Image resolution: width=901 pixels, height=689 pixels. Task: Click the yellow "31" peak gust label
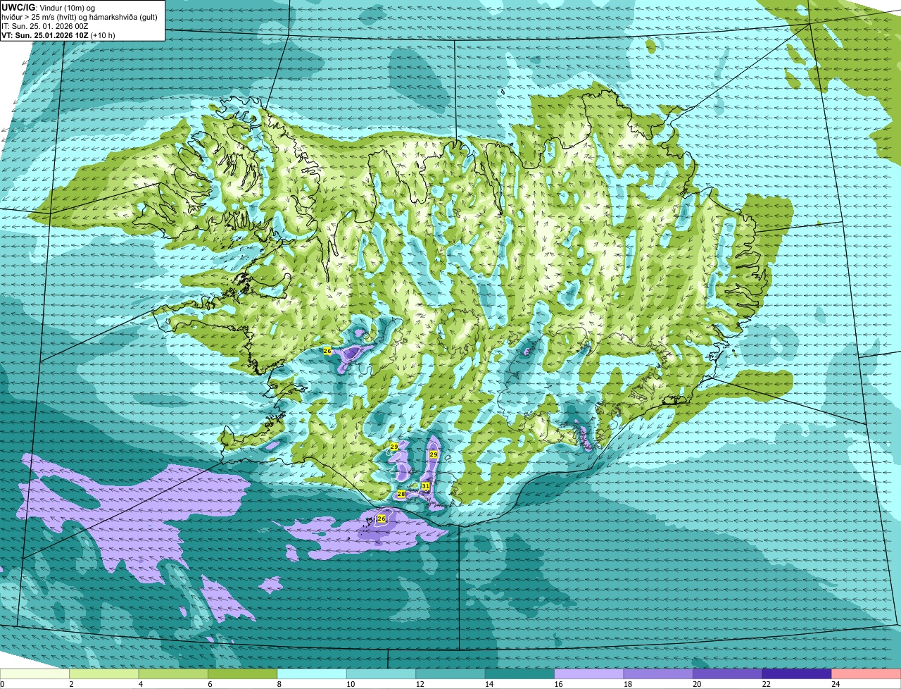point(426,486)
